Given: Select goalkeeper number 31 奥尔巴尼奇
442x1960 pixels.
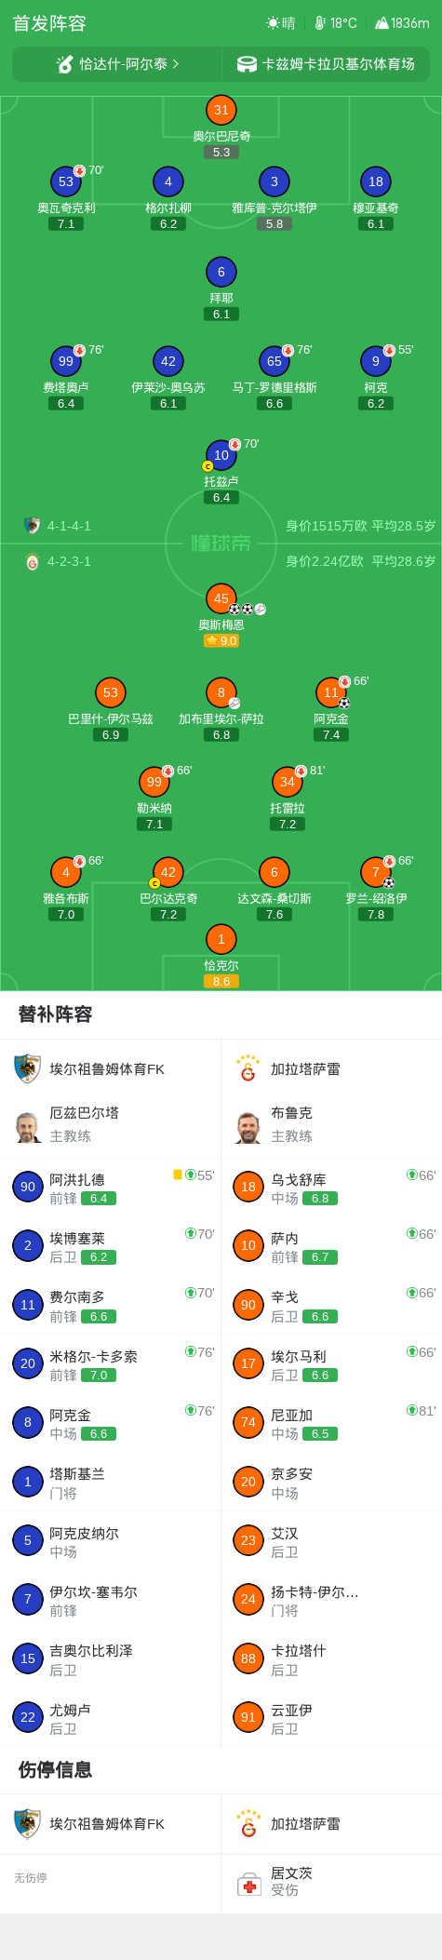Looking at the screenshot, I should [x=221, y=110].
